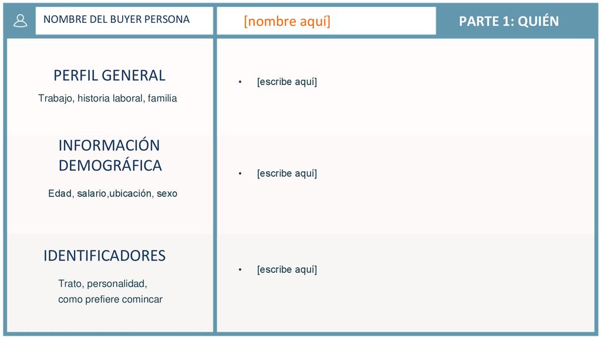
Task: Click [escribe aquí] beside Información Demográfica
Action: click(x=287, y=173)
